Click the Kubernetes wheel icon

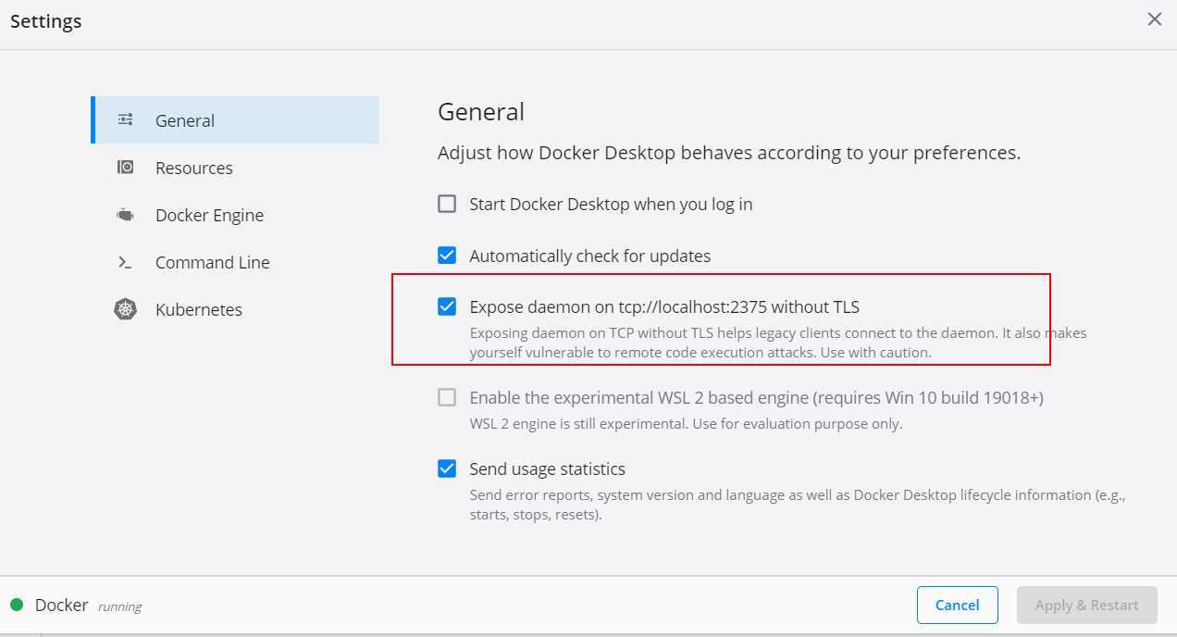click(126, 309)
